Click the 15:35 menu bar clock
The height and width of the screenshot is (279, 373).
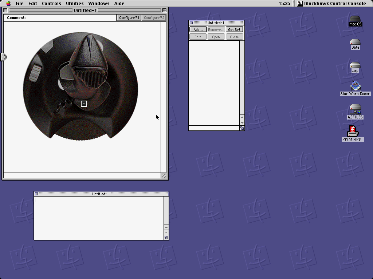click(284, 3)
